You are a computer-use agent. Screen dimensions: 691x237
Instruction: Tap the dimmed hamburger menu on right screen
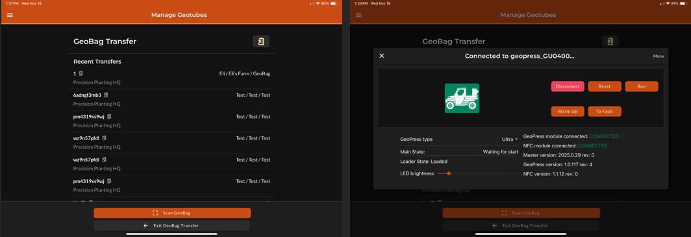(x=358, y=15)
